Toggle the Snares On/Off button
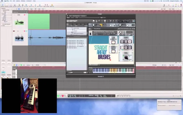 [x=113, y=51]
